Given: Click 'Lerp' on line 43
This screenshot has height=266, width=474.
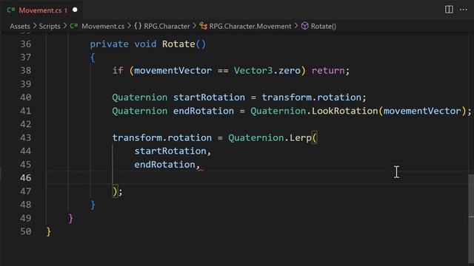Looking at the screenshot, I should click(x=301, y=138).
